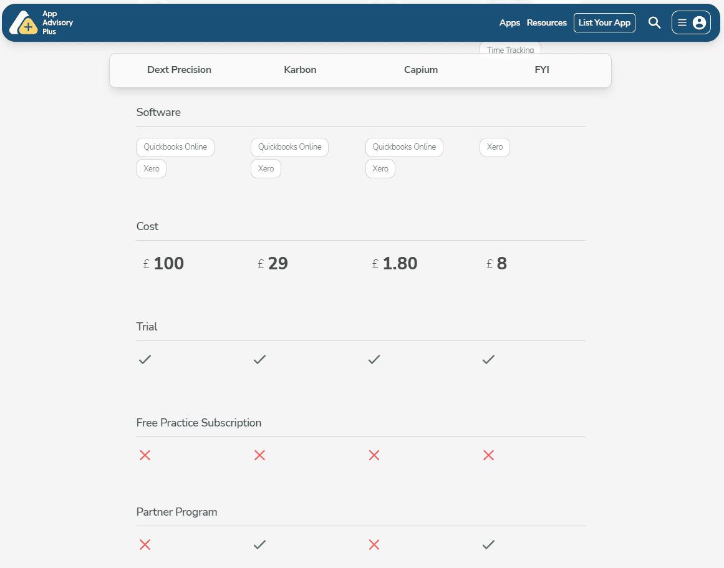The width and height of the screenshot is (724, 568).
Task: Click Xero tag under Karbon column
Action: click(x=266, y=169)
